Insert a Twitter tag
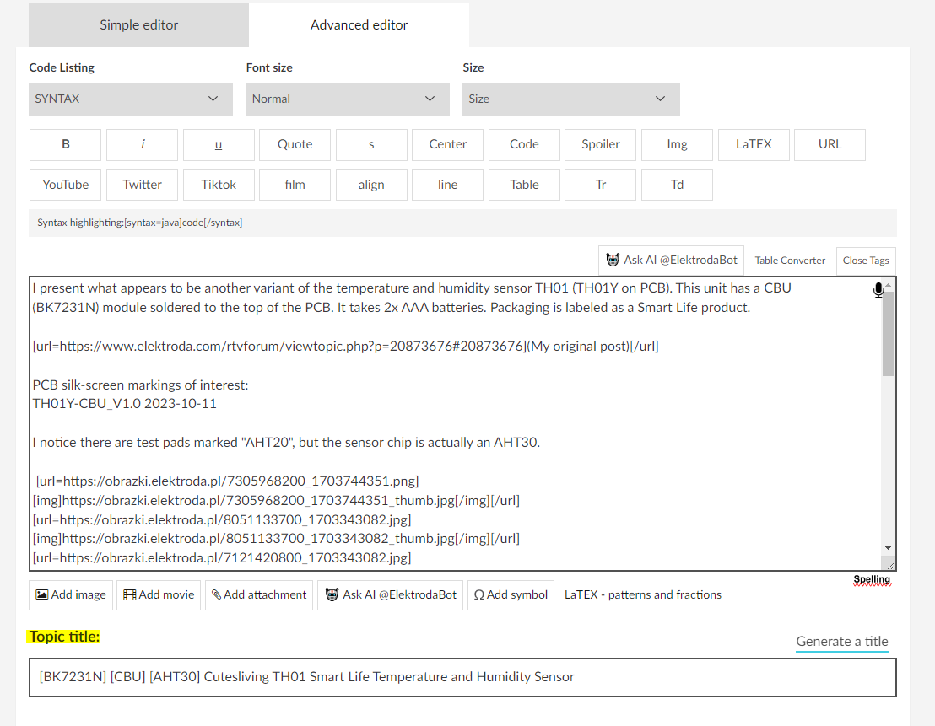Screen dimensions: 935x726 [142, 185]
